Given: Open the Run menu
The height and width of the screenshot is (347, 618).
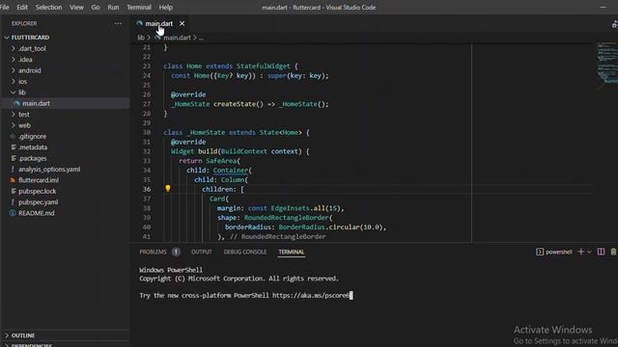Looking at the screenshot, I should [x=113, y=7].
